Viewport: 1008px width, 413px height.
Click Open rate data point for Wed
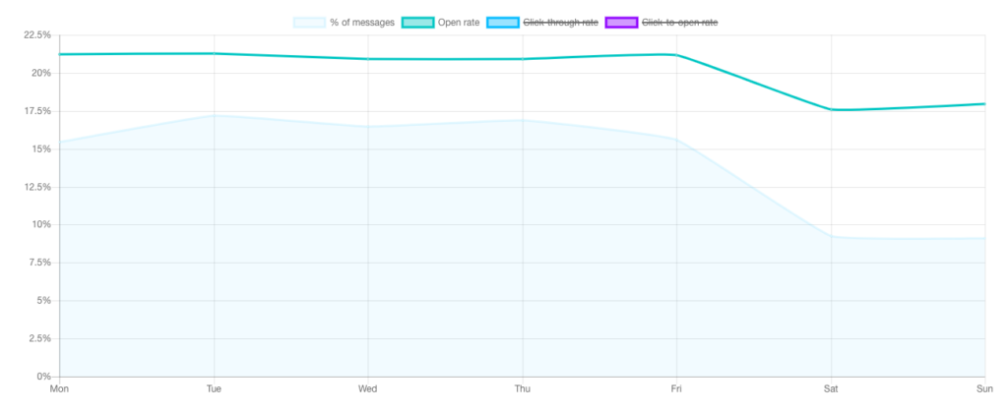click(x=368, y=59)
